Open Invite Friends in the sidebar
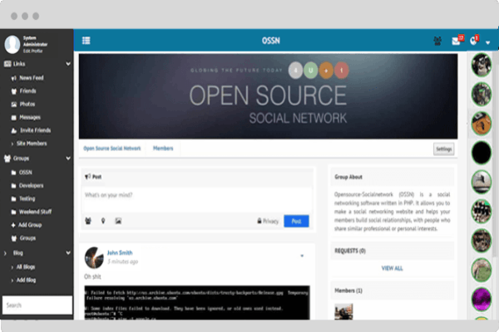499x332 pixels. [35, 130]
